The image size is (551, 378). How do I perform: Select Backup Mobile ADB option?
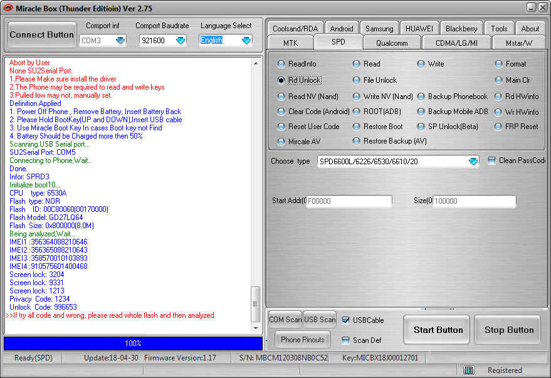pyautogui.click(x=453, y=112)
